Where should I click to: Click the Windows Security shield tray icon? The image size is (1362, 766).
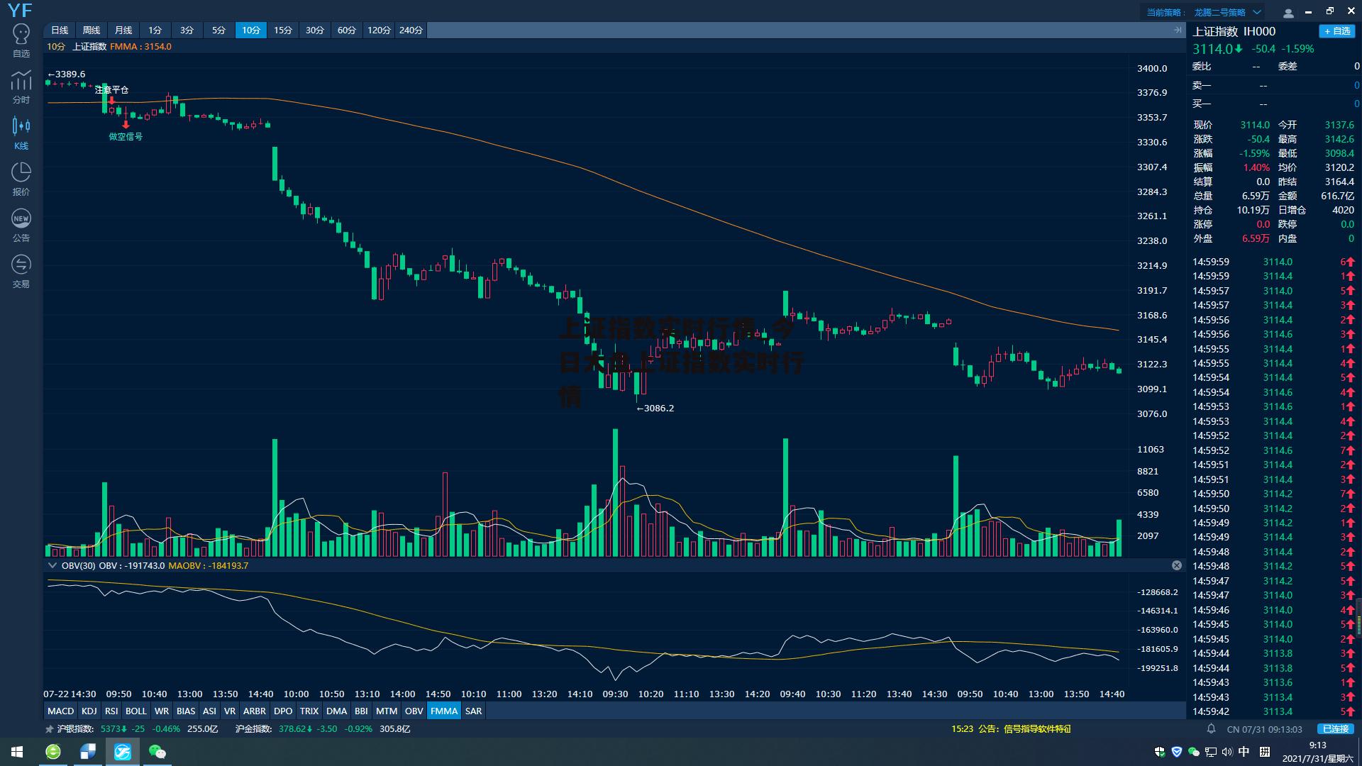(1160, 752)
